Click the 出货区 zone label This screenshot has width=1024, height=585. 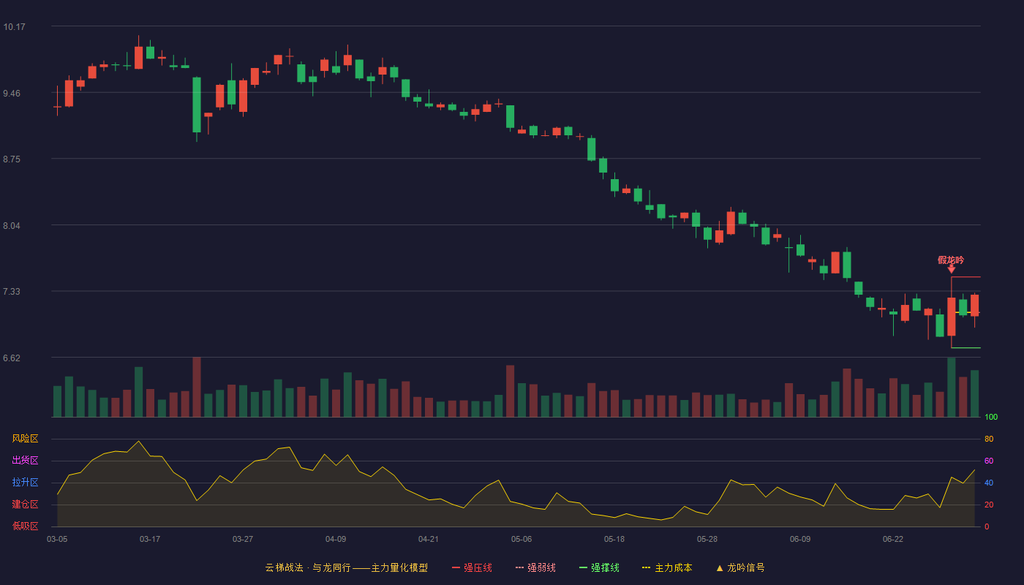(25, 461)
